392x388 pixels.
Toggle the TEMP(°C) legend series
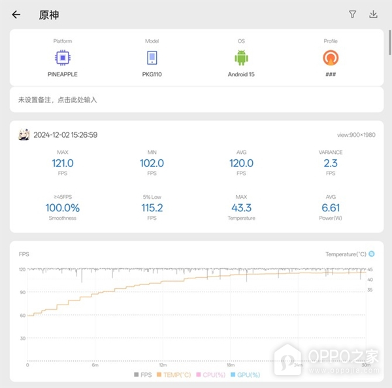[174, 375]
